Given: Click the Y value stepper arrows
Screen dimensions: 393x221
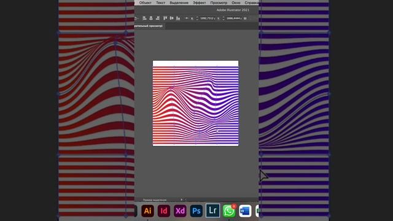Looking at the screenshot, I should click(224, 18).
